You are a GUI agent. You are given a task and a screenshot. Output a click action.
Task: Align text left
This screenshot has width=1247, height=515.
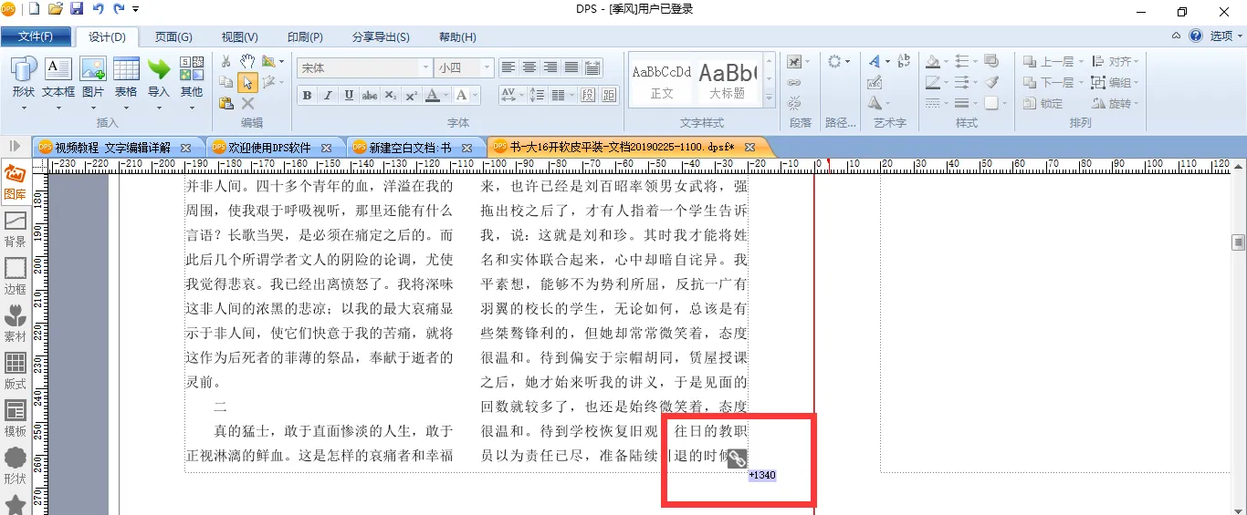[x=508, y=67]
